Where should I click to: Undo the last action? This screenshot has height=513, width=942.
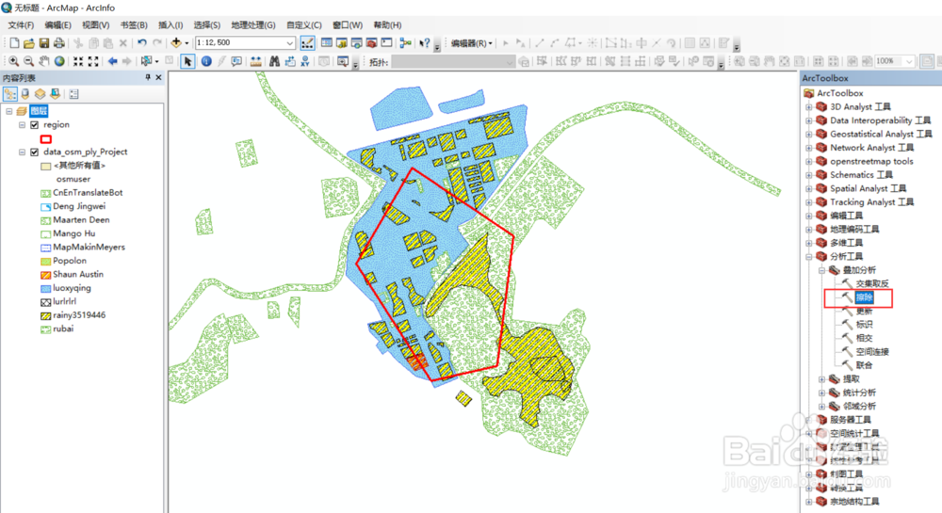tap(142, 42)
